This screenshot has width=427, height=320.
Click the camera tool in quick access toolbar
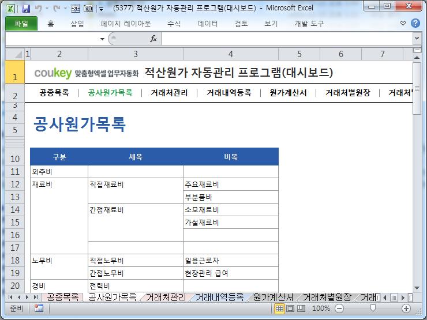(x=88, y=9)
